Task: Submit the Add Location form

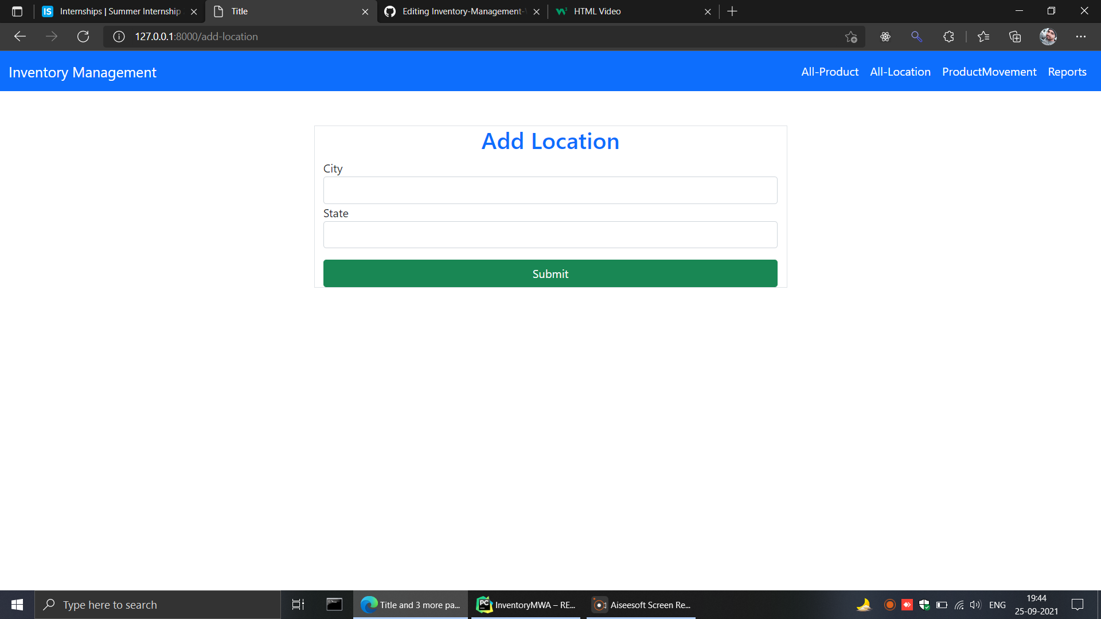Action: pyautogui.click(x=550, y=273)
